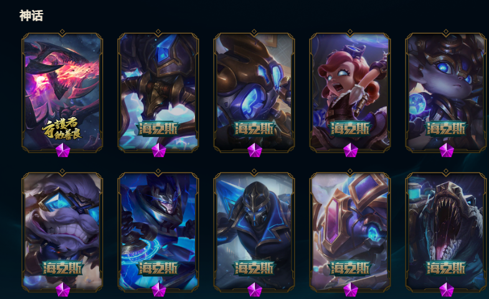Click purple gem below the pink crystal shield card
The height and width of the screenshot is (299, 489).
[351, 290]
